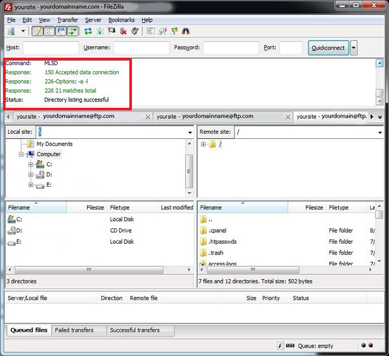Switch to the Queued files tab
Viewport: 389px width, 356px height.
(x=29, y=330)
